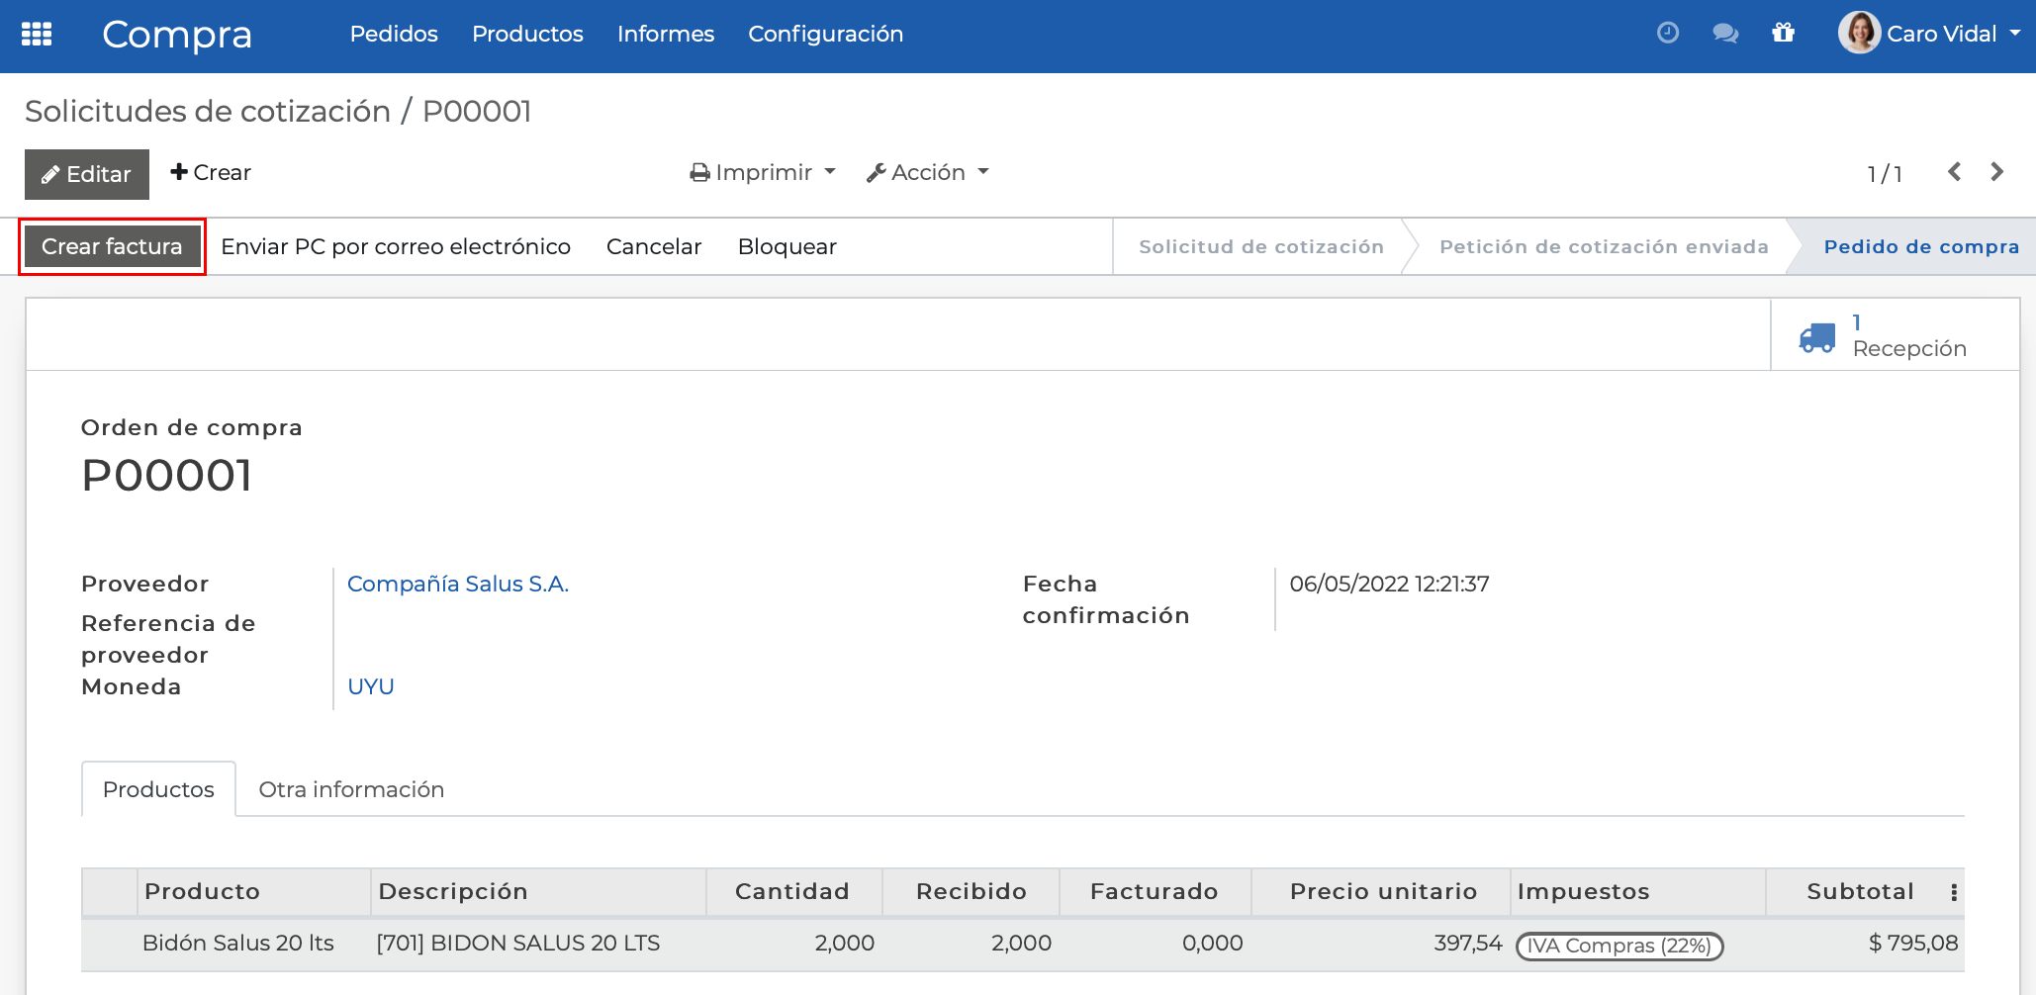Open the Compañía Salus S.A. supplier link

tap(458, 584)
